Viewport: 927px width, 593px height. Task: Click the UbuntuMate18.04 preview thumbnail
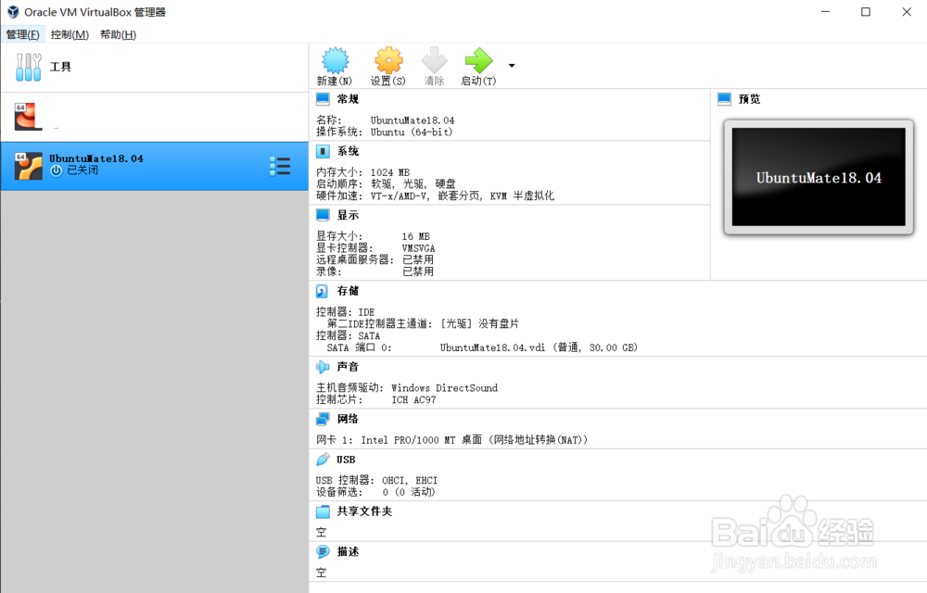click(x=819, y=177)
